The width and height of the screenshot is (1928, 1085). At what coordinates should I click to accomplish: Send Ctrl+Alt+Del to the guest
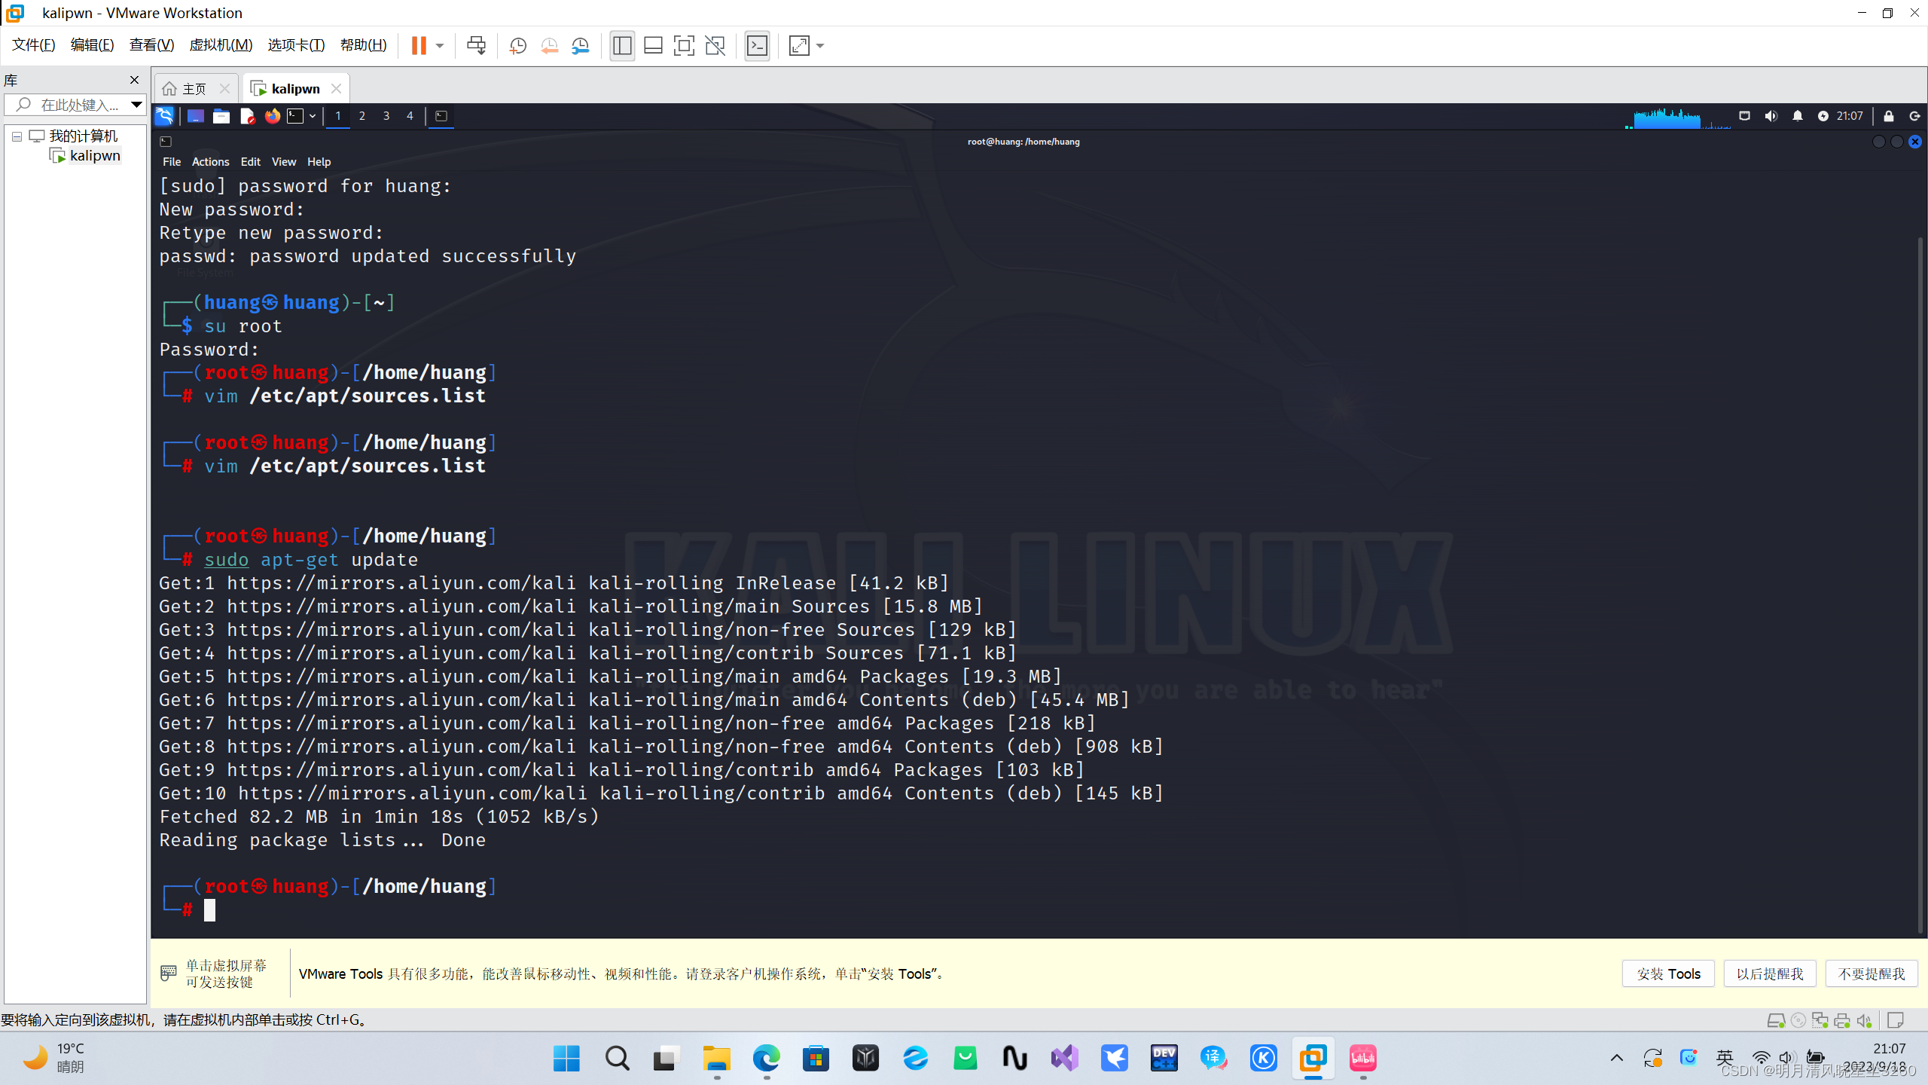(476, 46)
